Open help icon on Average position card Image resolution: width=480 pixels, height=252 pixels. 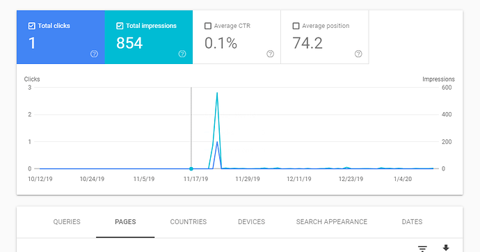[358, 54]
